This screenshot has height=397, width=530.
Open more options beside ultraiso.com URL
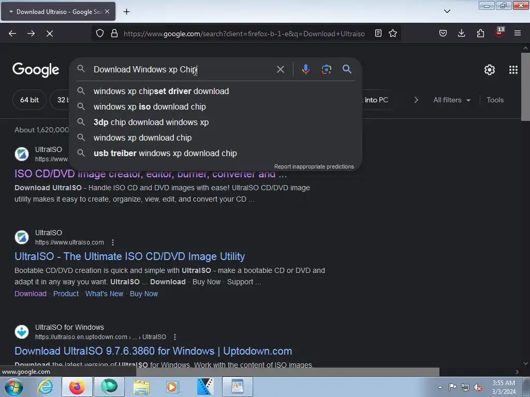pos(112,242)
